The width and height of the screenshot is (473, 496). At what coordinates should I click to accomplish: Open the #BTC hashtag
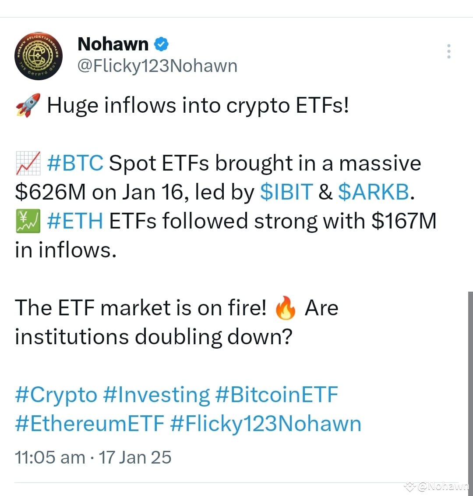pos(75,162)
